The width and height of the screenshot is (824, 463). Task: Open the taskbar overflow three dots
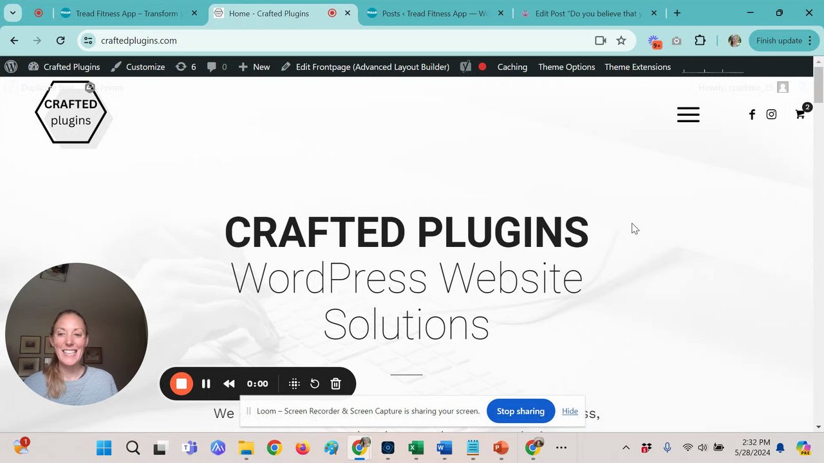561,448
